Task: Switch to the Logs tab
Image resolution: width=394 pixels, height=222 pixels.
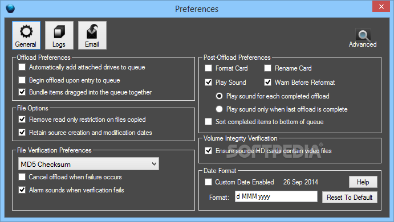Action: tap(59, 35)
